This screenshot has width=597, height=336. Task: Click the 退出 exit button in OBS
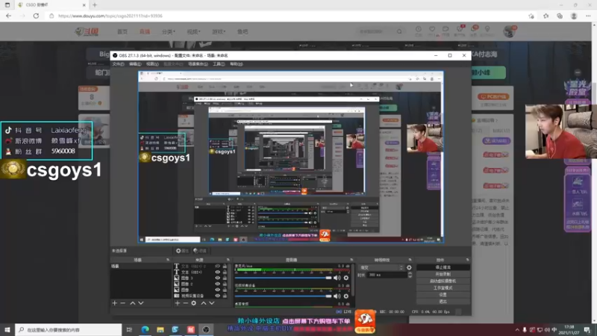click(443, 302)
